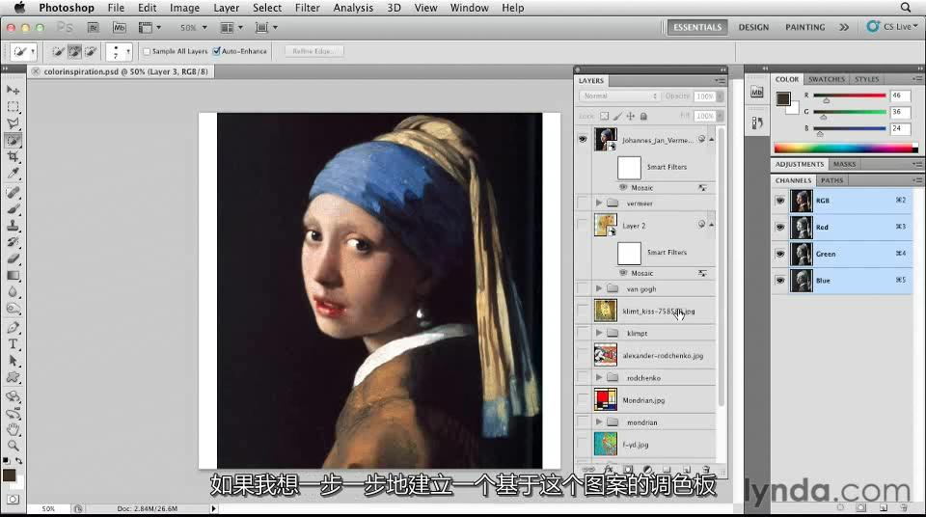The image size is (926, 517).
Task: Hide the Johannes_Jan_Vermeer layer
Action: [x=582, y=139]
